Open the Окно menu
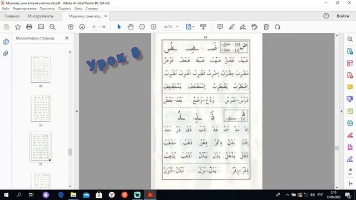The height and width of the screenshot is (200, 356). pyautogui.click(x=78, y=8)
